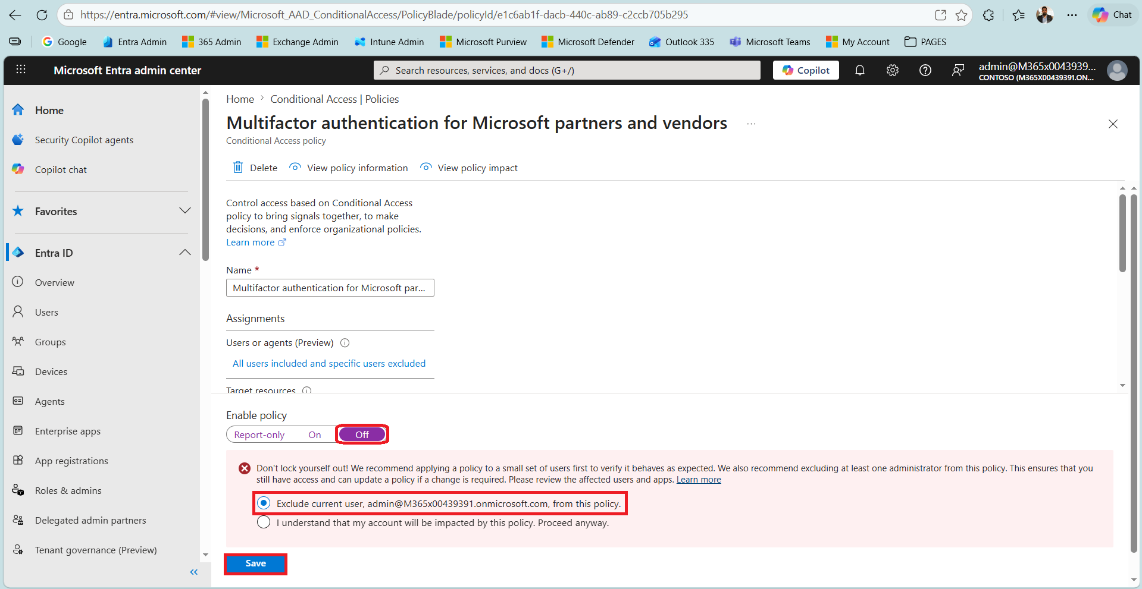
Task: Set Enable policy to Off
Action: tap(362, 434)
